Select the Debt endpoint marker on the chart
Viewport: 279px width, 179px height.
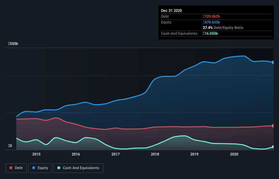[273, 126]
